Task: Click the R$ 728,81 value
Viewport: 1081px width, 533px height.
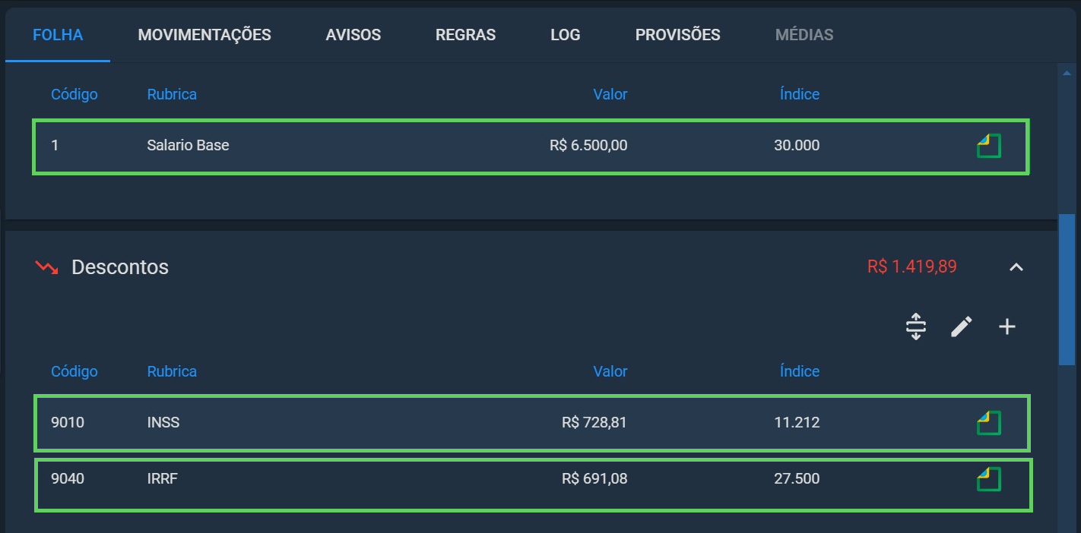Action: [594, 422]
